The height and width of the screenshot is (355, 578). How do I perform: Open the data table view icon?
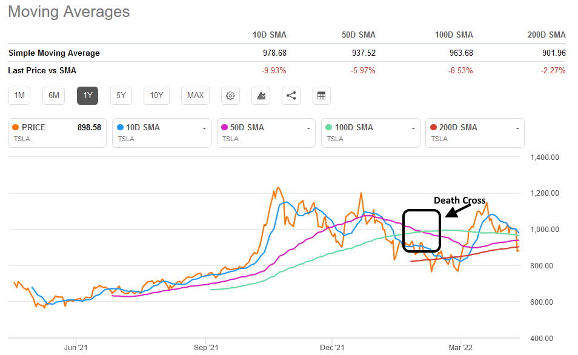321,95
